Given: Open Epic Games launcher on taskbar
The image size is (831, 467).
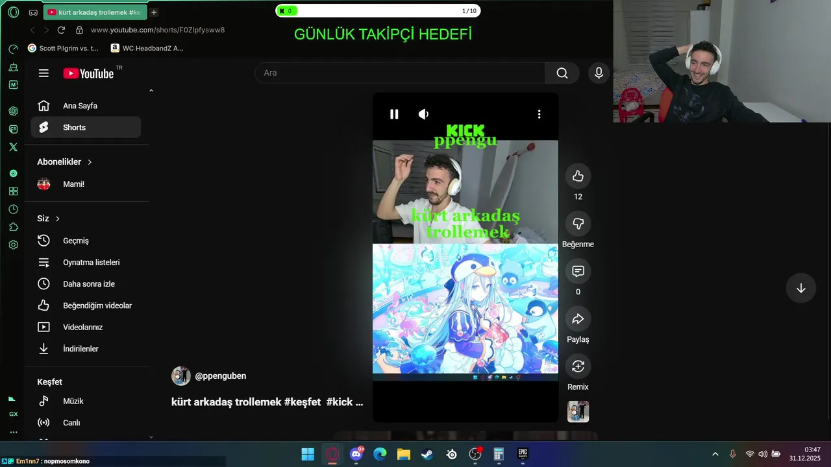Looking at the screenshot, I should tap(523, 454).
